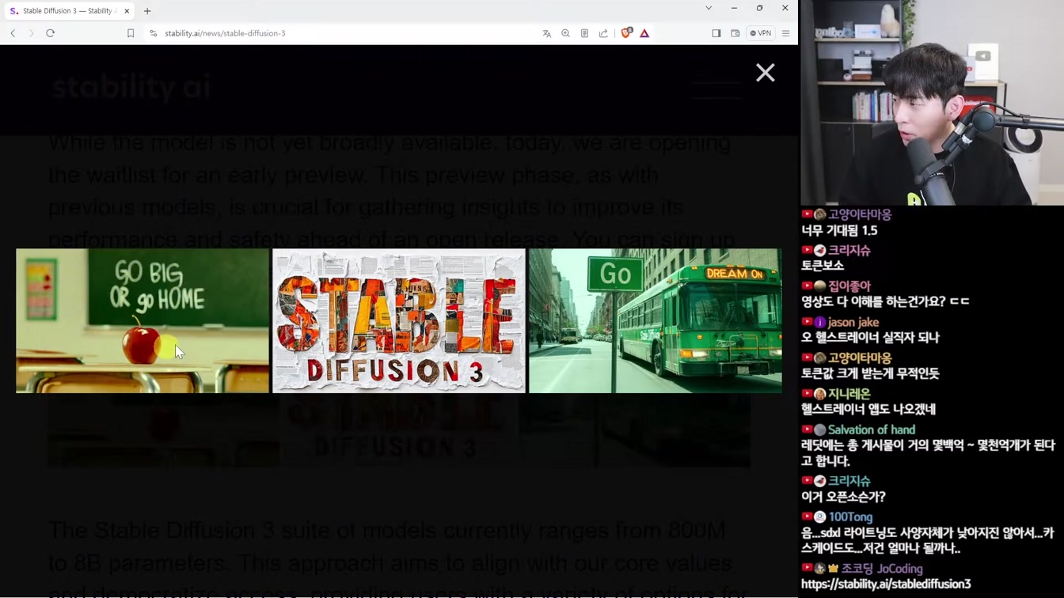Image resolution: width=1064 pixels, height=598 pixels.
Task: Close the image lightbox with the X
Action: (765, 73)
